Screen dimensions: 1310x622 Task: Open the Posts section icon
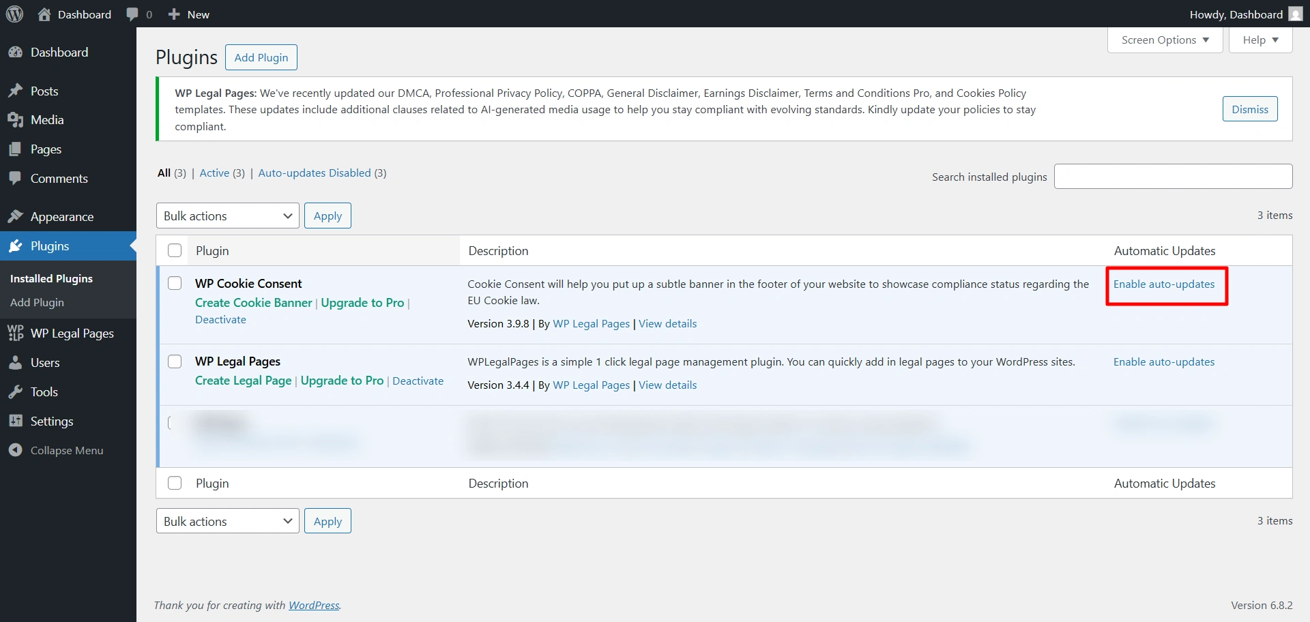(16, 91)
